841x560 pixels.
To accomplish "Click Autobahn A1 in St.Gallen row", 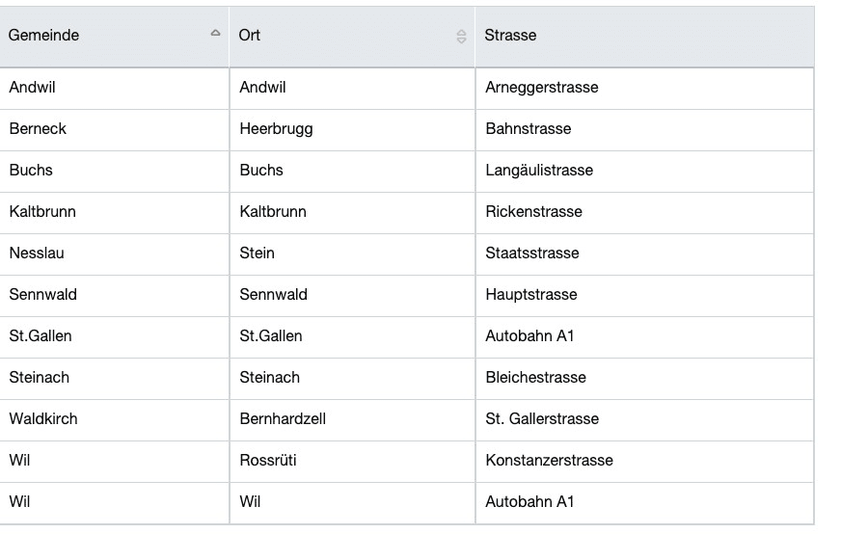I will (x=644, y=337).
